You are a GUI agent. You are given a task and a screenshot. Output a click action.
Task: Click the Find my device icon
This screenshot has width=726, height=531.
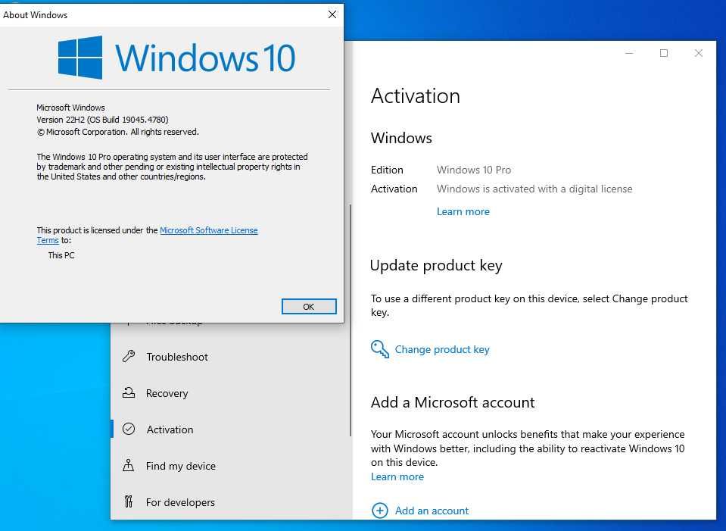coord(128,465)
